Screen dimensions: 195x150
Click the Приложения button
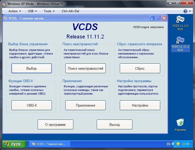click(86, 105)
